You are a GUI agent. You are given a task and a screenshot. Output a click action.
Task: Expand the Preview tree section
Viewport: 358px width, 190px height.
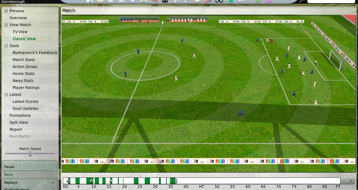[x=6, y=11]
